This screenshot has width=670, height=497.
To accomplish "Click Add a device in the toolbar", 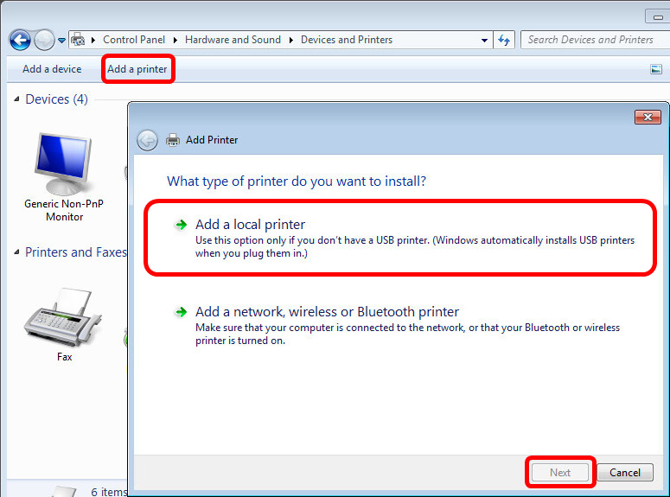I will tap(52, 69).
